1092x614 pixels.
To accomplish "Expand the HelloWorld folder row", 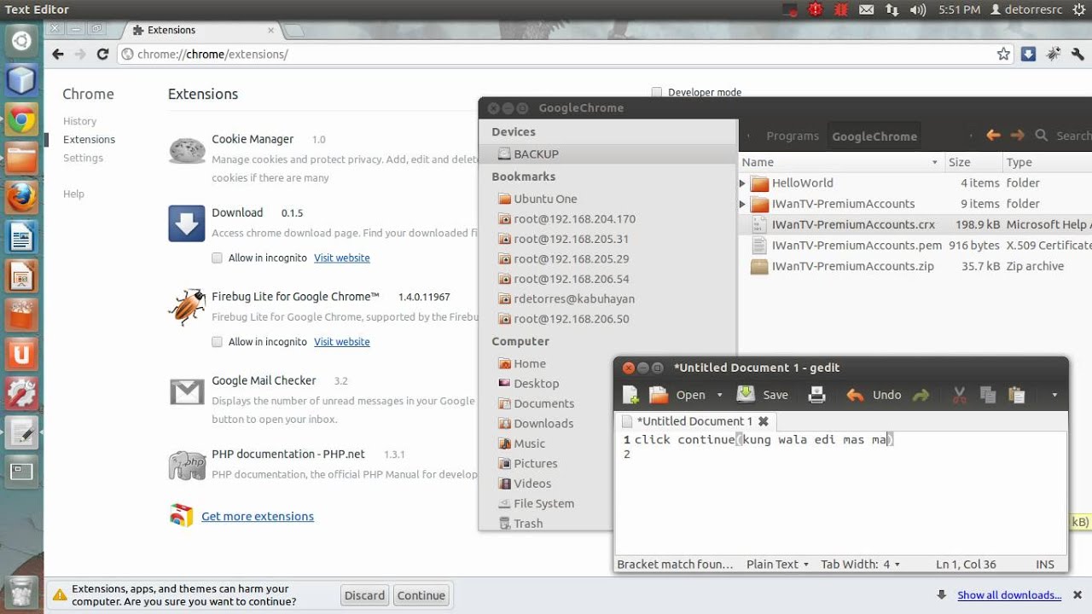I will [x=742, y=183].
